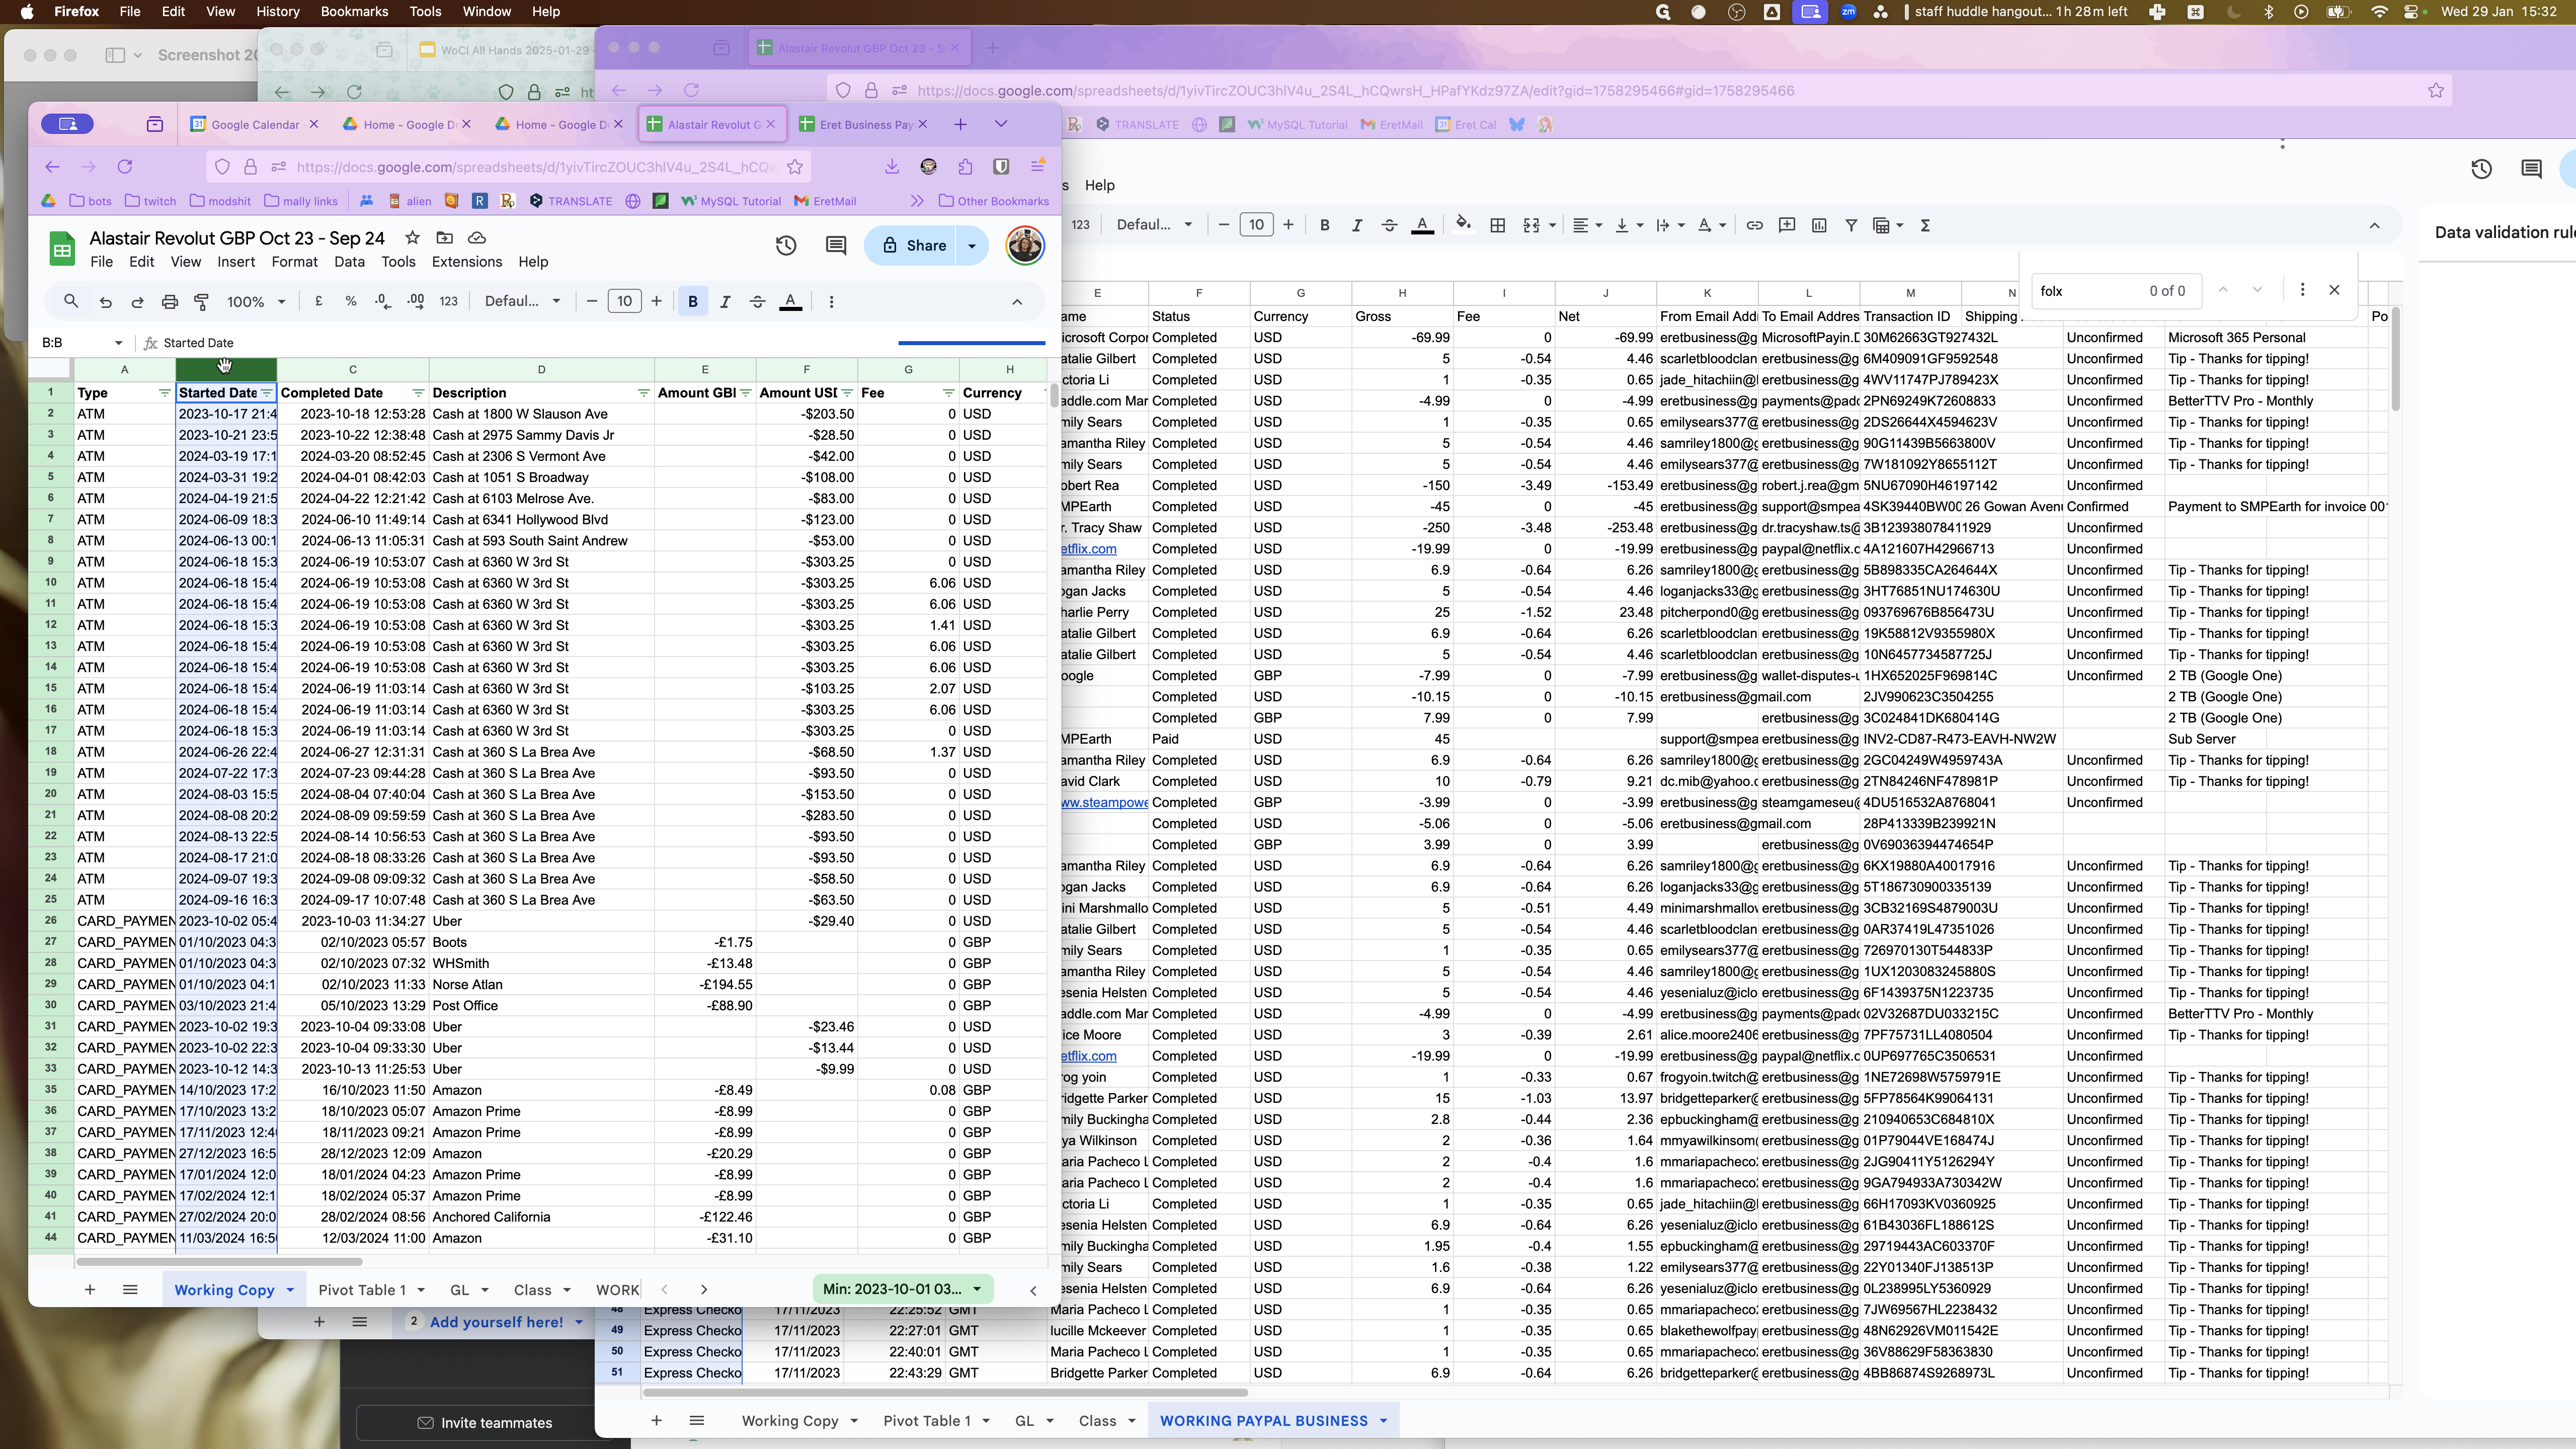
Task: Open a new browser tab with plus
Action: (960, 124)
